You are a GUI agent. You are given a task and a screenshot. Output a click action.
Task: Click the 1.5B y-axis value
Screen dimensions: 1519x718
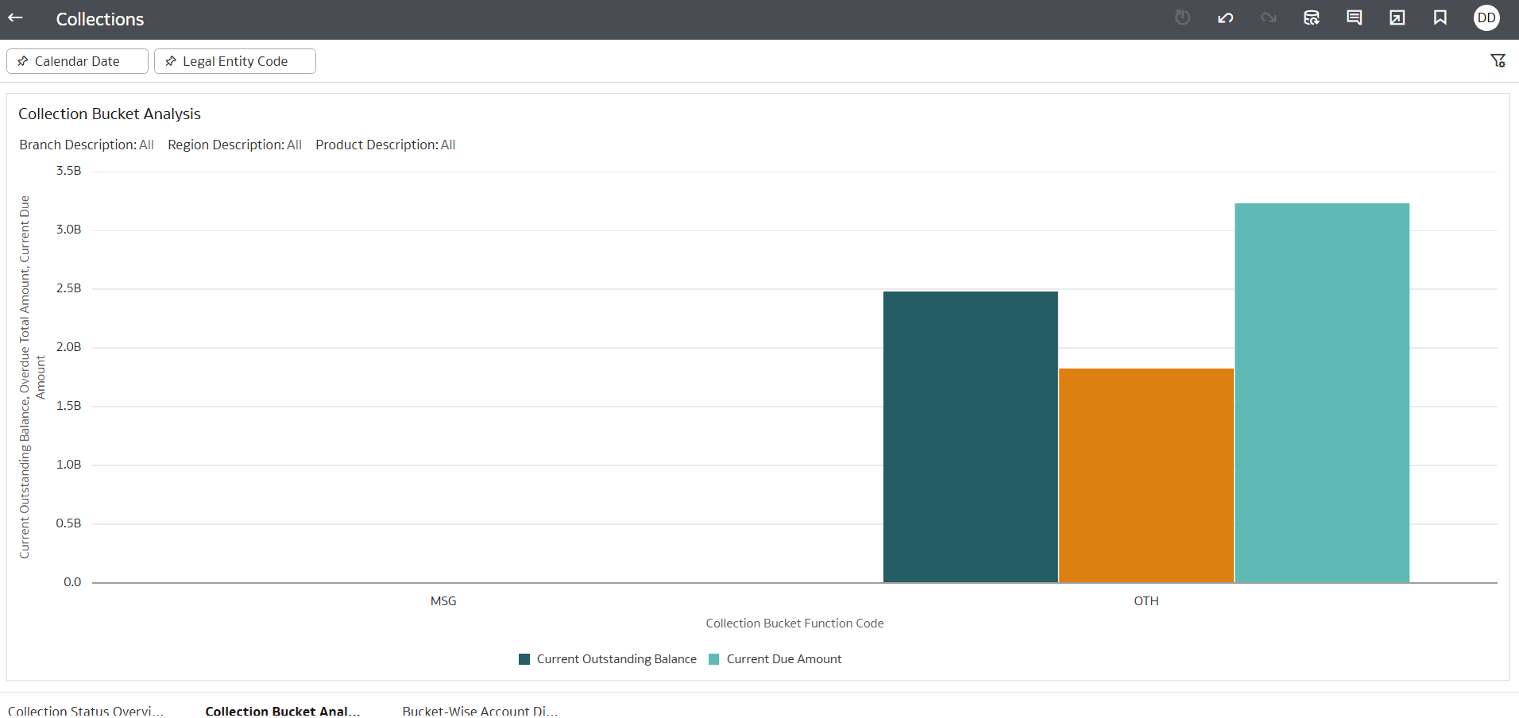click(x=68, y=406)
